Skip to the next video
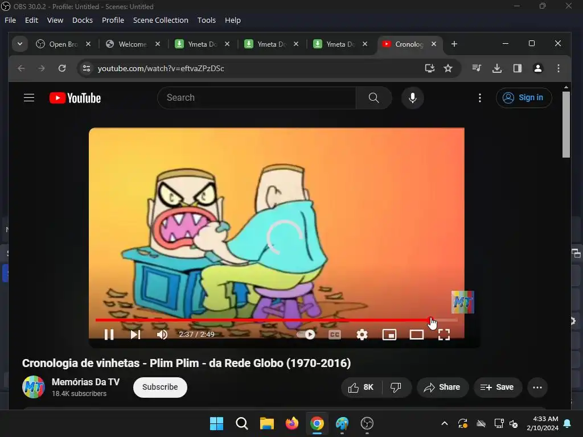This screenshot has width=583, height=437. click(136, 335)
